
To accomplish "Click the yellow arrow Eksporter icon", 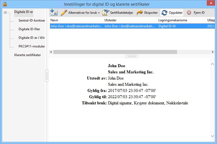I will click(140, 13).
